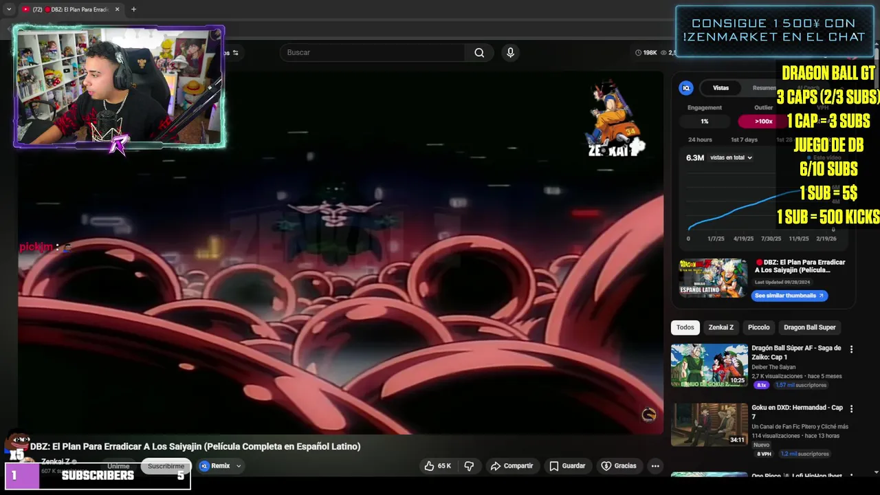Click Deiber The Saiyan channel name
Screen dimensions: 880x495
click(x=773, y=367)
